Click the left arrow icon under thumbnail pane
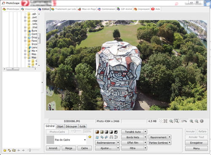Viewport: 211px width, 155px height. pos(19,150)
